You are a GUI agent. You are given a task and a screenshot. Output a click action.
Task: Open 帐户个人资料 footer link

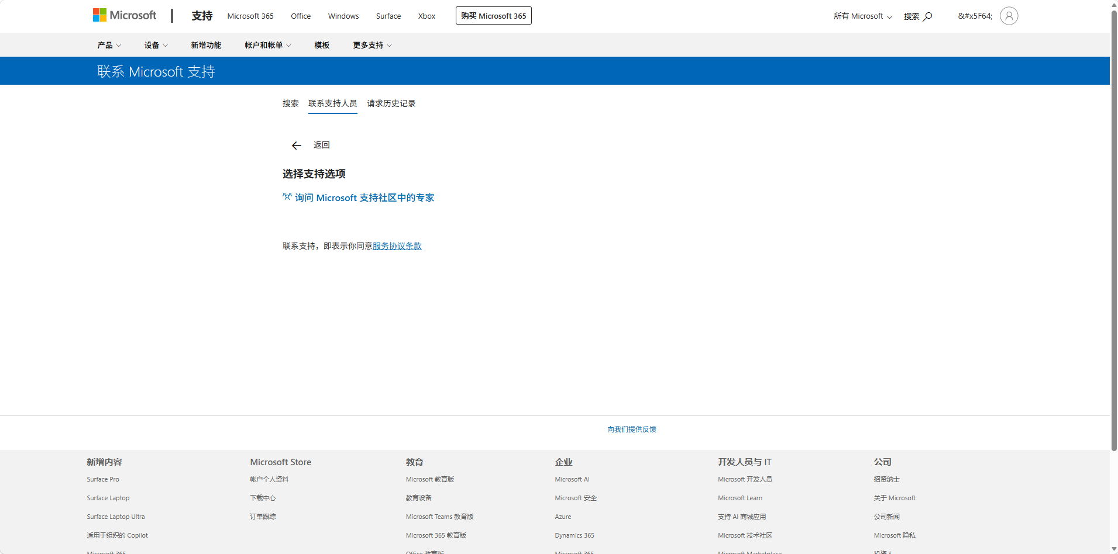(270, 479)
